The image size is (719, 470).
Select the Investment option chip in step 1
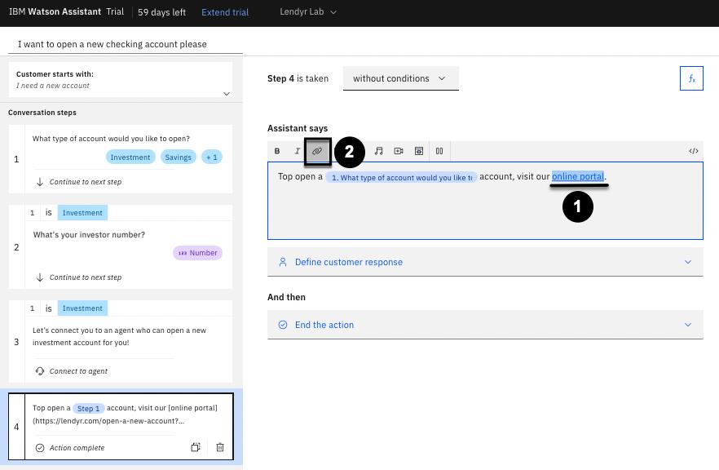[x=130, y=157]
